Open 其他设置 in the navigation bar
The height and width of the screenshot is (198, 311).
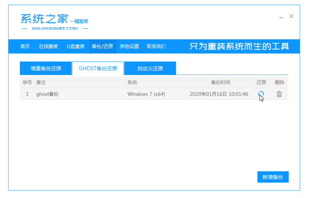(x=129, y=47)
